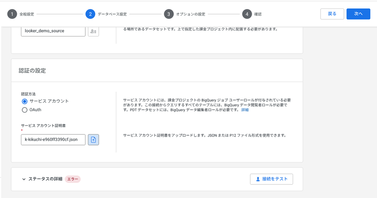Image resolution: width=377 pixels, height=198 pixels.
Task: Click the k-kikuchi-e960ff3390cf.json certificate field
Action: 53,139
